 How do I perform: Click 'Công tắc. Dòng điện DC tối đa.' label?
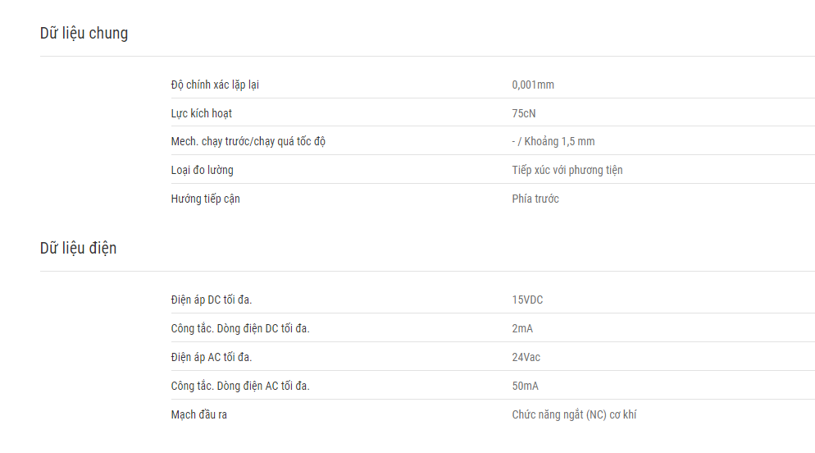click(x=240, y=329)
